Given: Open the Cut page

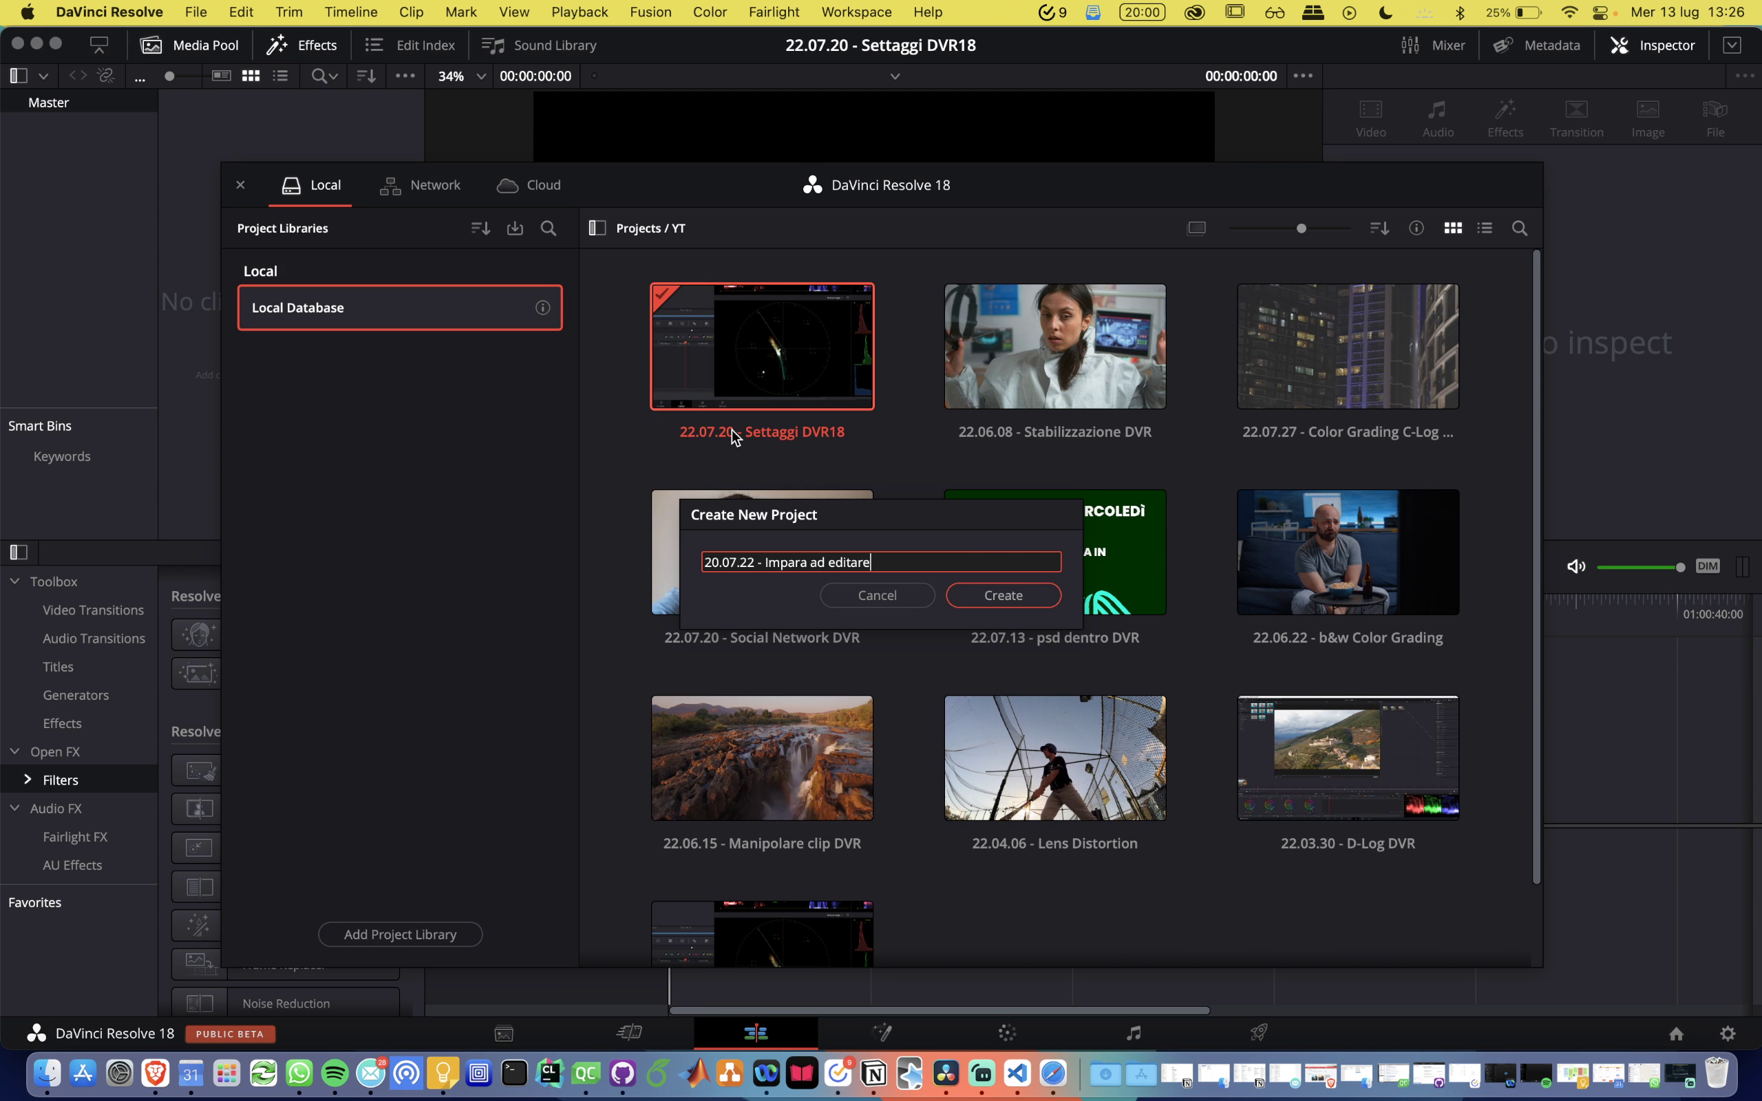Looking at the screenshot, I should (x=629, y=1033).
